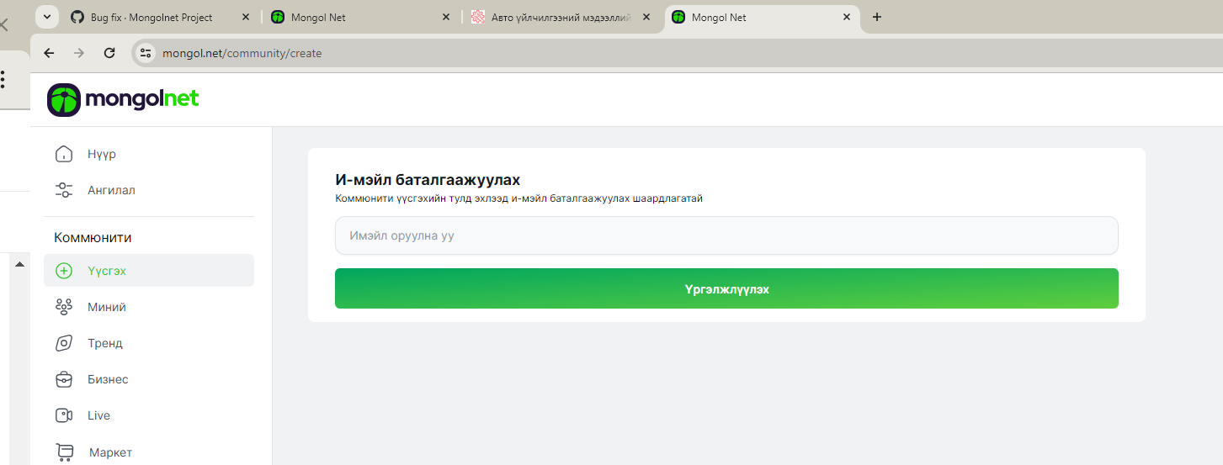Click the upward scroll arrow on left panel

[x=19, y=265]
